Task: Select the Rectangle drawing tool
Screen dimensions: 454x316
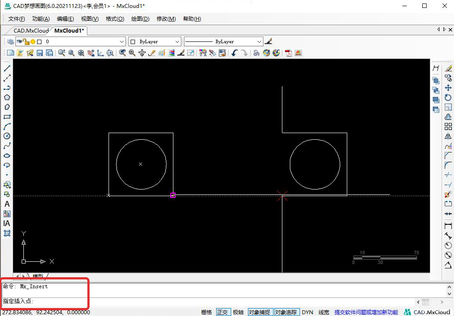Action: pos(7,117)
